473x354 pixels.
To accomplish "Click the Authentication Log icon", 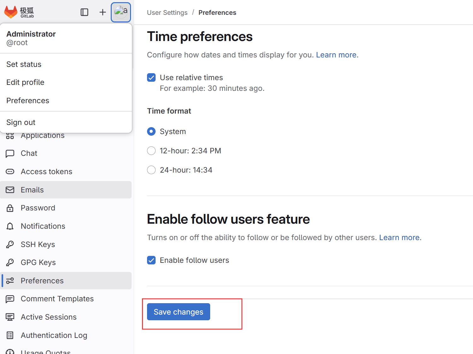I will point(10,335).
